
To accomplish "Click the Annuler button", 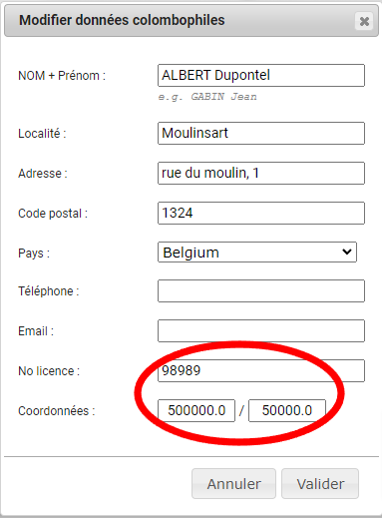I will (x=233, y=484).
